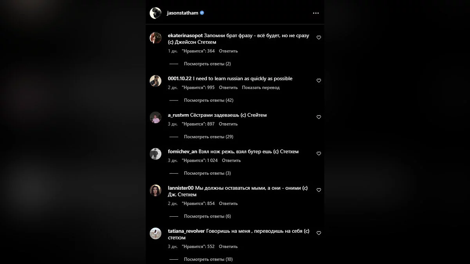Open lannister00's avatar thumbnail
Viewport: 470px width, 264px height.
tap(155, 190)
